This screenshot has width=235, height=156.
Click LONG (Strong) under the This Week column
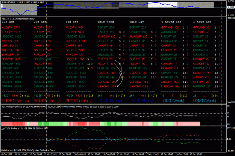pyautogui.click(x=110, y=101)
